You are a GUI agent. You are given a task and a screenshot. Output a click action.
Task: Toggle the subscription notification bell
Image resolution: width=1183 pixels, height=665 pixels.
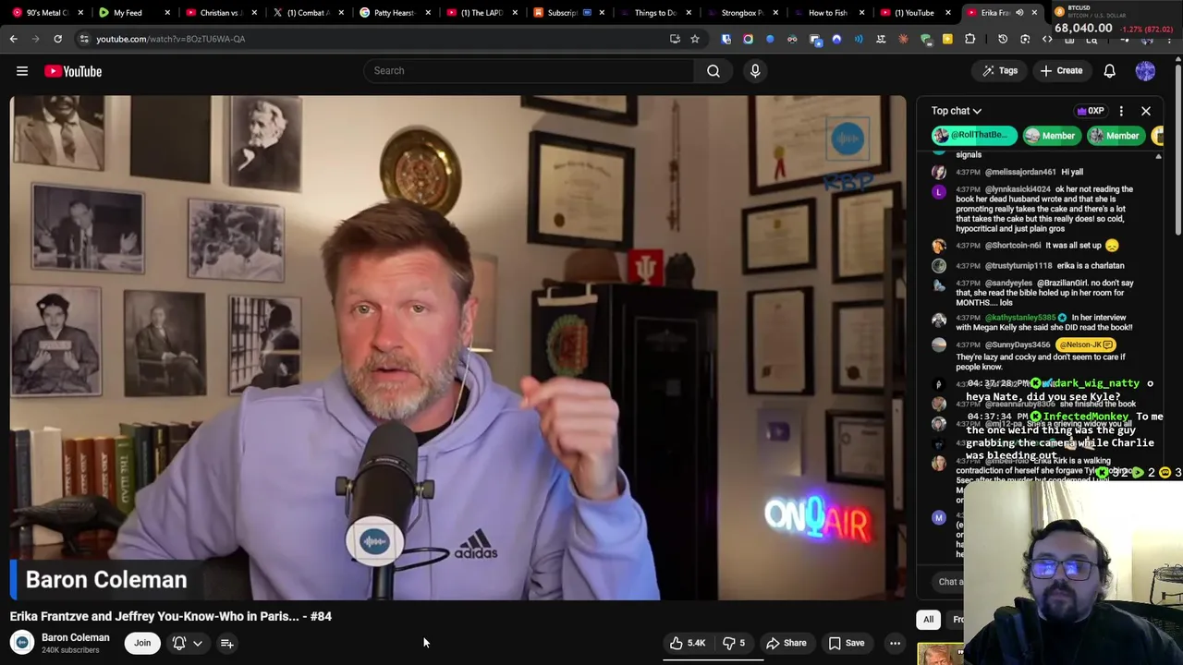[x=179, y=643]
